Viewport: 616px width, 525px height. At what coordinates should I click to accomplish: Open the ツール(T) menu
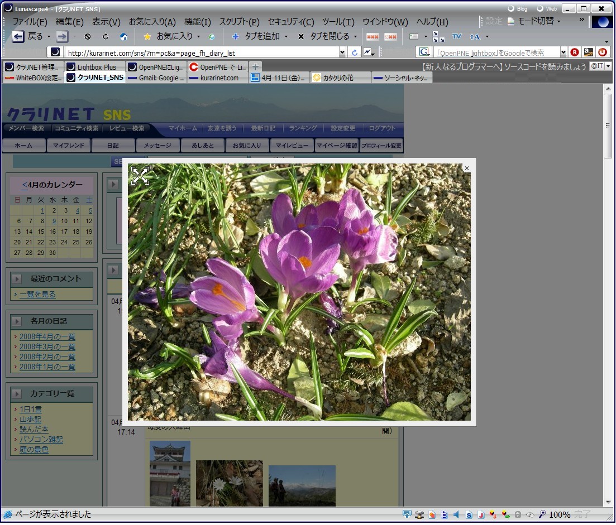coord(338,22)
